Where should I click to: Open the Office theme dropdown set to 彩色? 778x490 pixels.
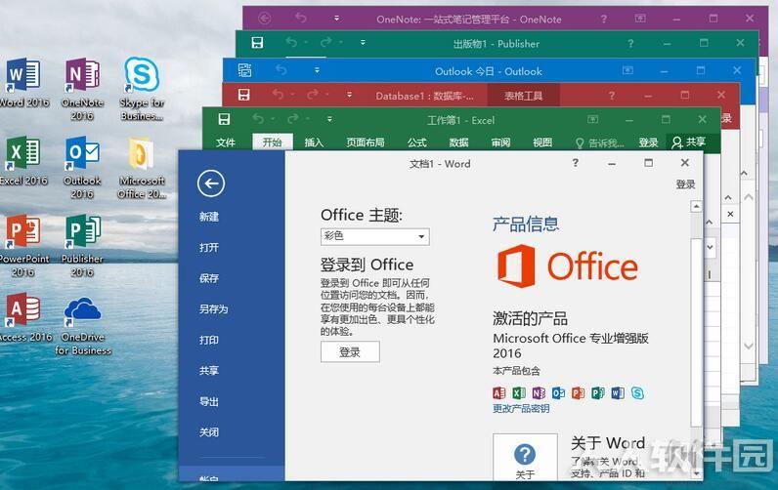[375, 236]
